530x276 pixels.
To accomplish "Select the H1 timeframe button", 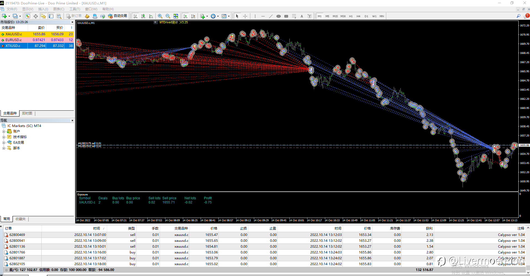I will tap(351, 16).
